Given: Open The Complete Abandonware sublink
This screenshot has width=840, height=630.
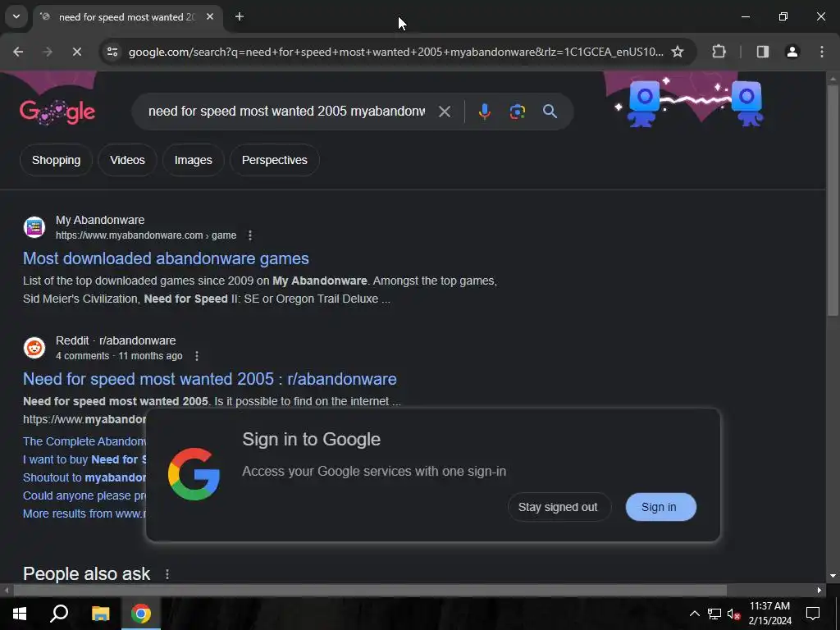Looking at the screenshot, I should 84,441.
